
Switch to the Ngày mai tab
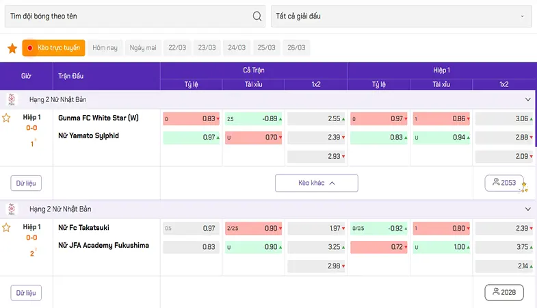[x=143, y=48]
